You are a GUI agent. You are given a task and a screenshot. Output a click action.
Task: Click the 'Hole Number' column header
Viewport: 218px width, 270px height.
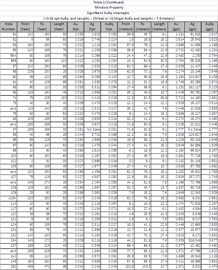pos(9,26)
